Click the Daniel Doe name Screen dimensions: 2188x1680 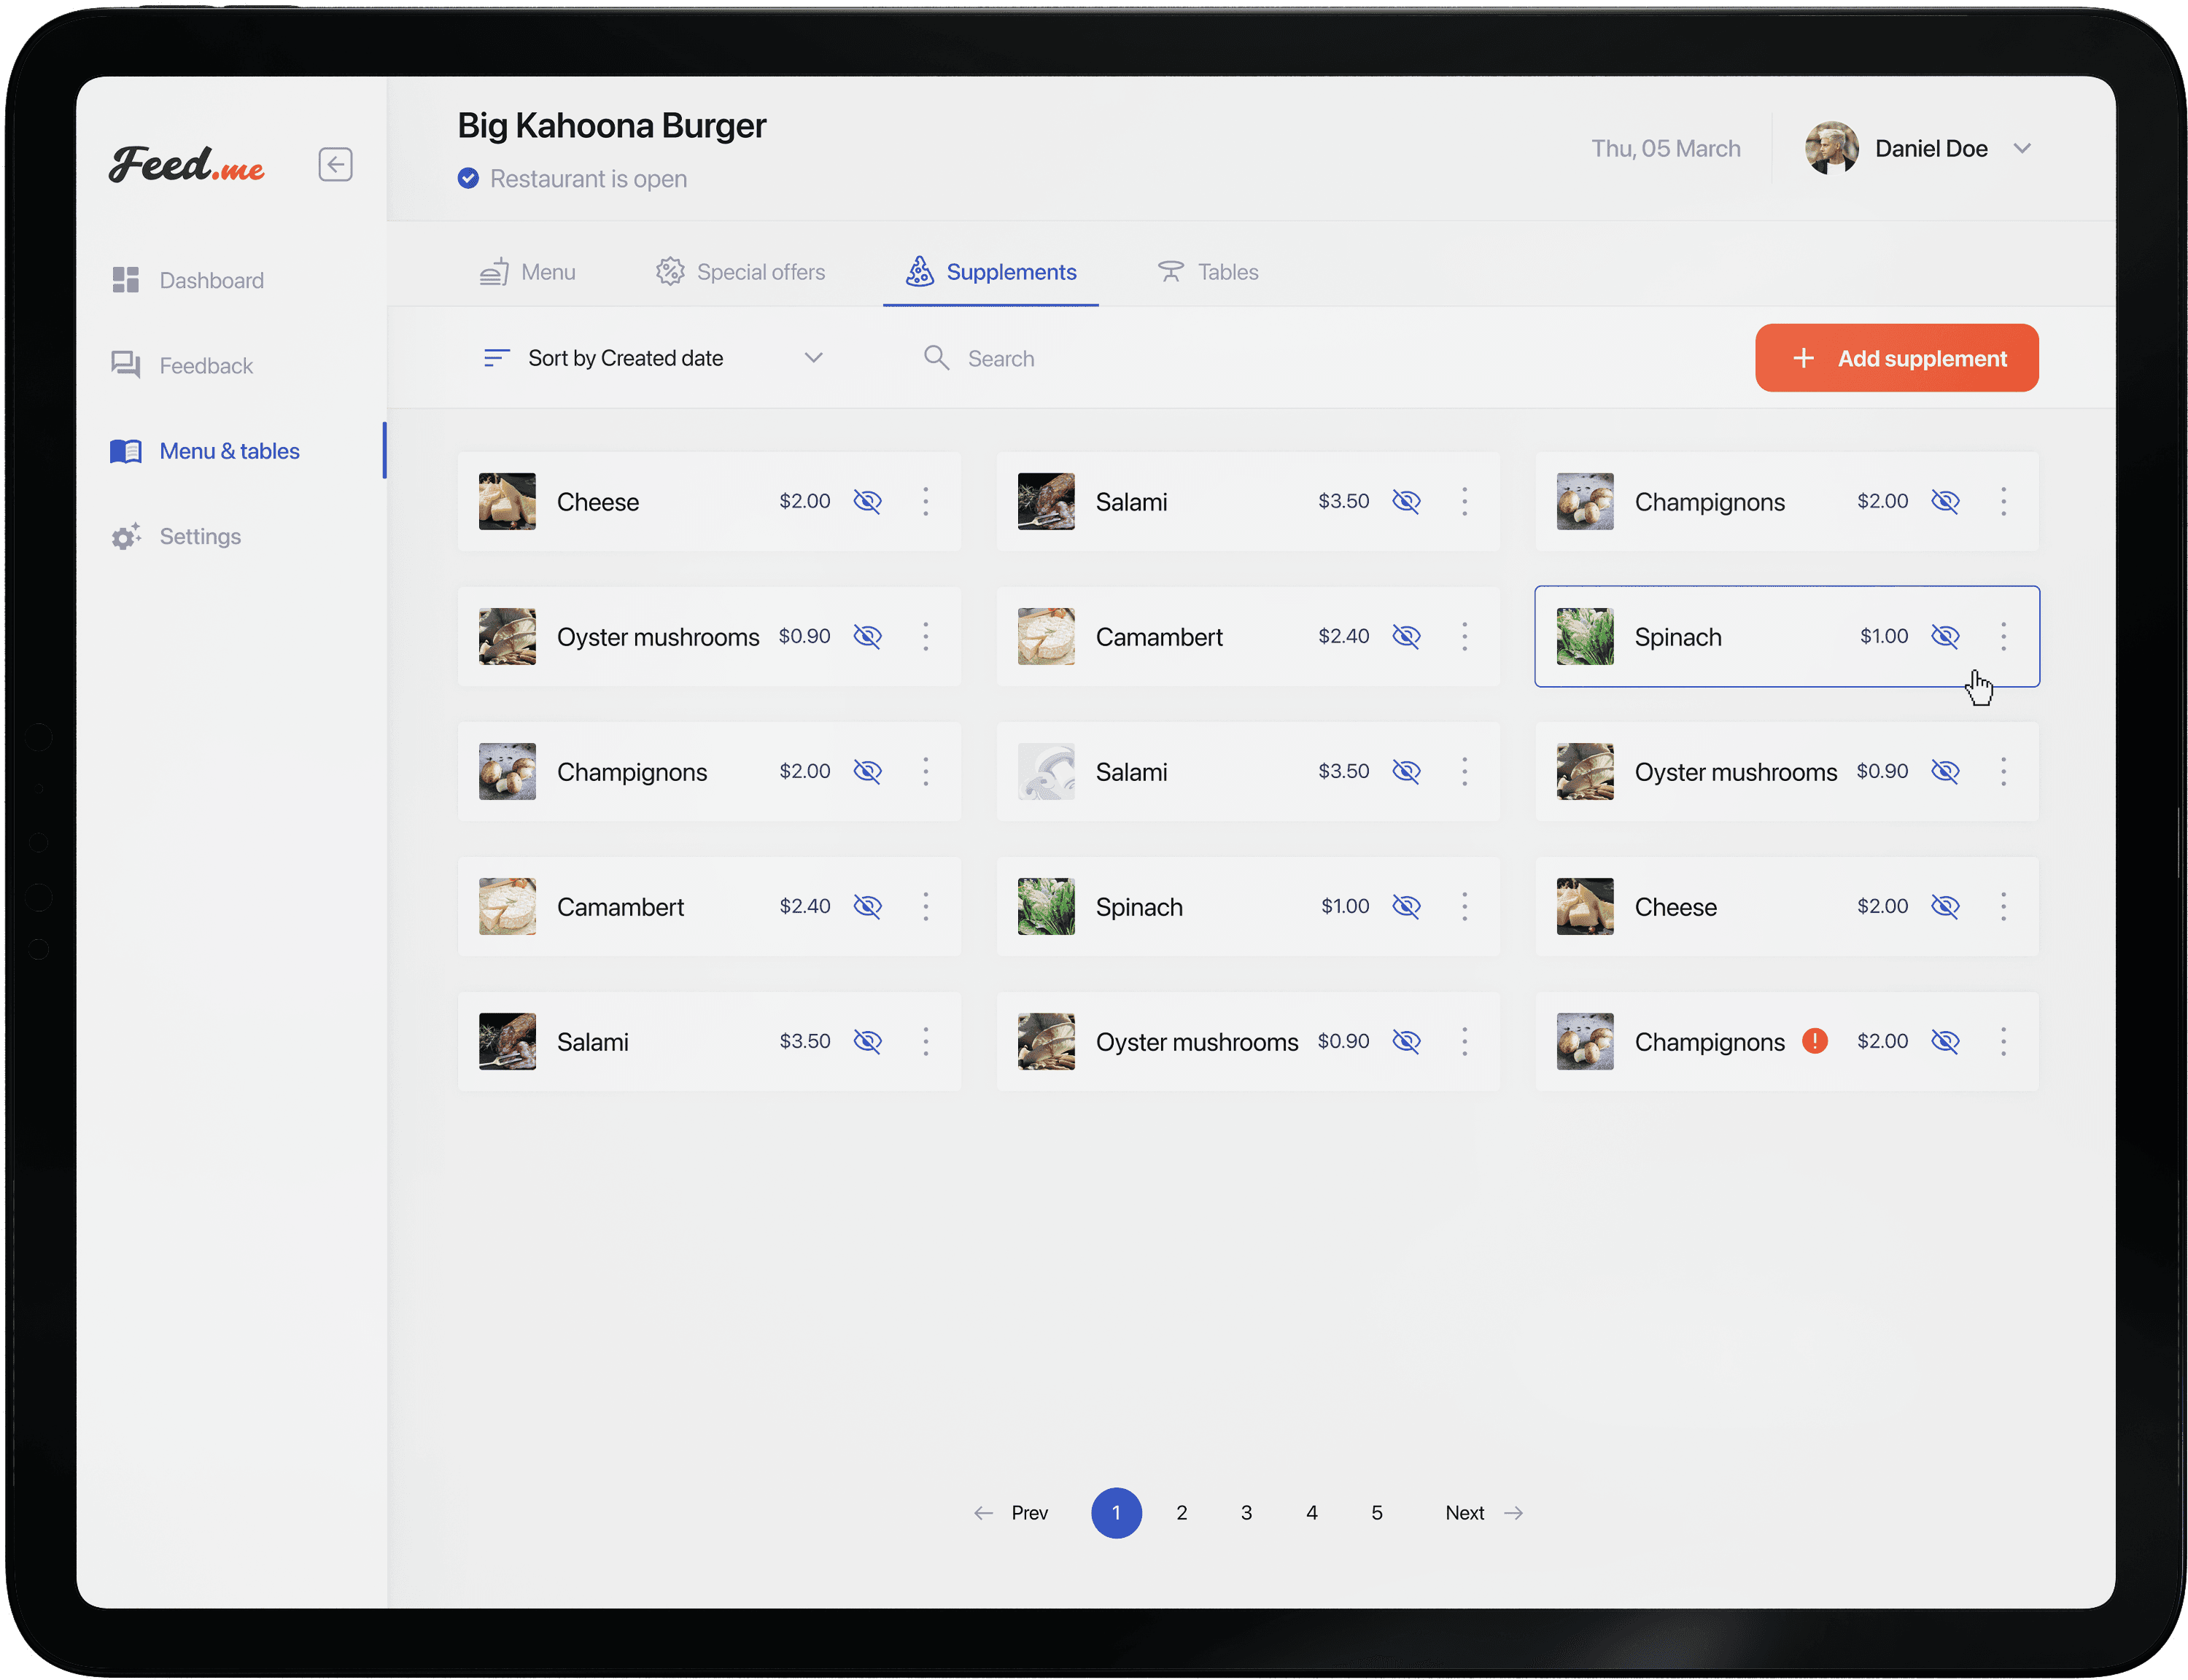1930,148
